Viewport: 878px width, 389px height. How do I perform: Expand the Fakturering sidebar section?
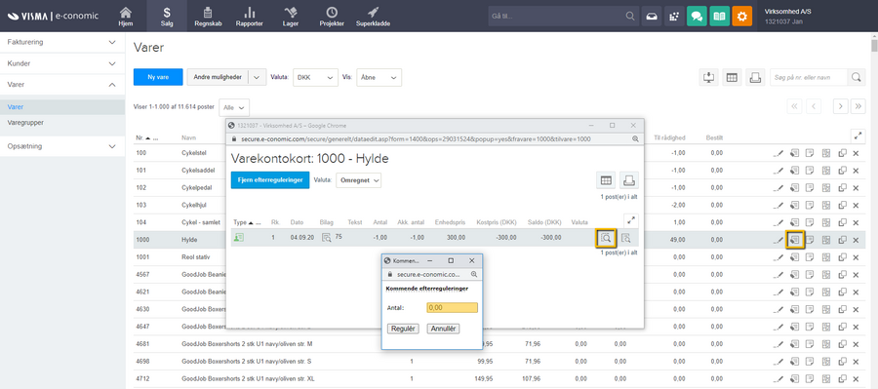coord(62,42)
